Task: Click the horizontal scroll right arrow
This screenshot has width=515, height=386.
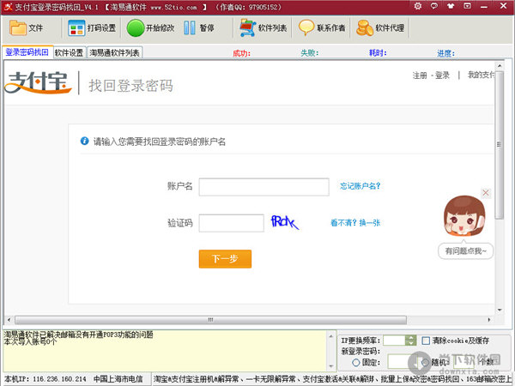Action: click(489, 320)
